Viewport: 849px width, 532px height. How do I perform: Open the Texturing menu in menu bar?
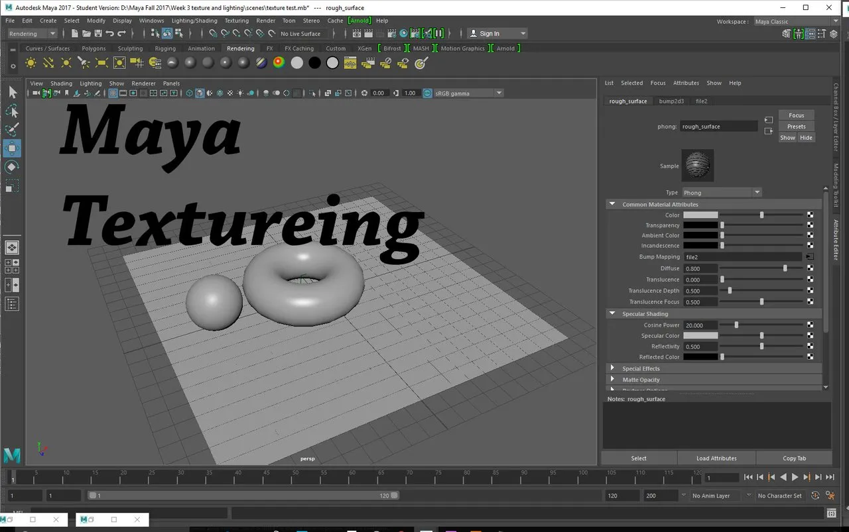pyautogui.click(x=236, y=21)
